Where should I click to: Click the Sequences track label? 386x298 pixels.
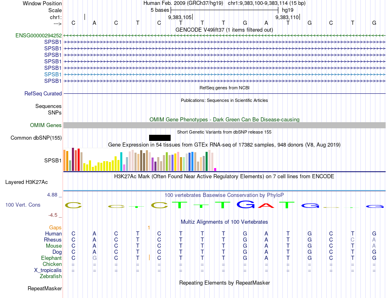point(48,106)
